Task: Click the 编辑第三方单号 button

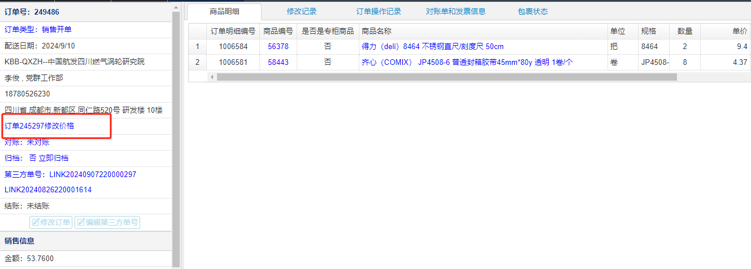Action: pyautogui.click(x=107, y=222)
